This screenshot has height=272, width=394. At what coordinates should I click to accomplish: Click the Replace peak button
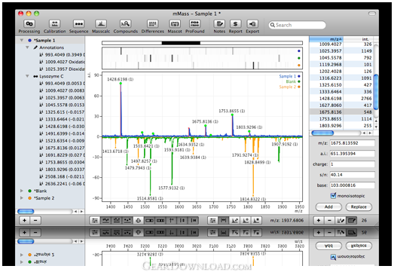click(x=359, y=207)
